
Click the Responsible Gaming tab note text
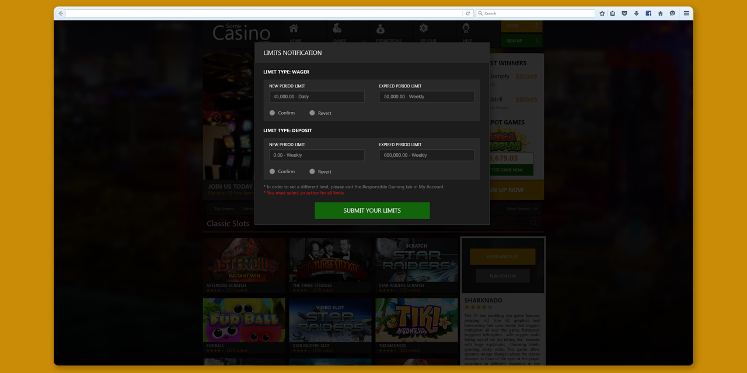pyautogui.click(x=353, y=187)
